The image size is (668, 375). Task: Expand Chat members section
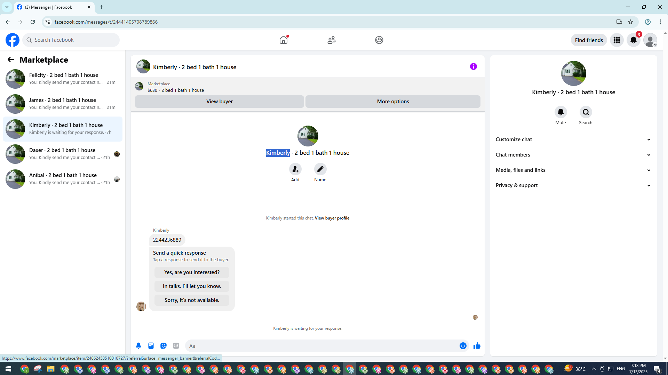pos(573,155)
